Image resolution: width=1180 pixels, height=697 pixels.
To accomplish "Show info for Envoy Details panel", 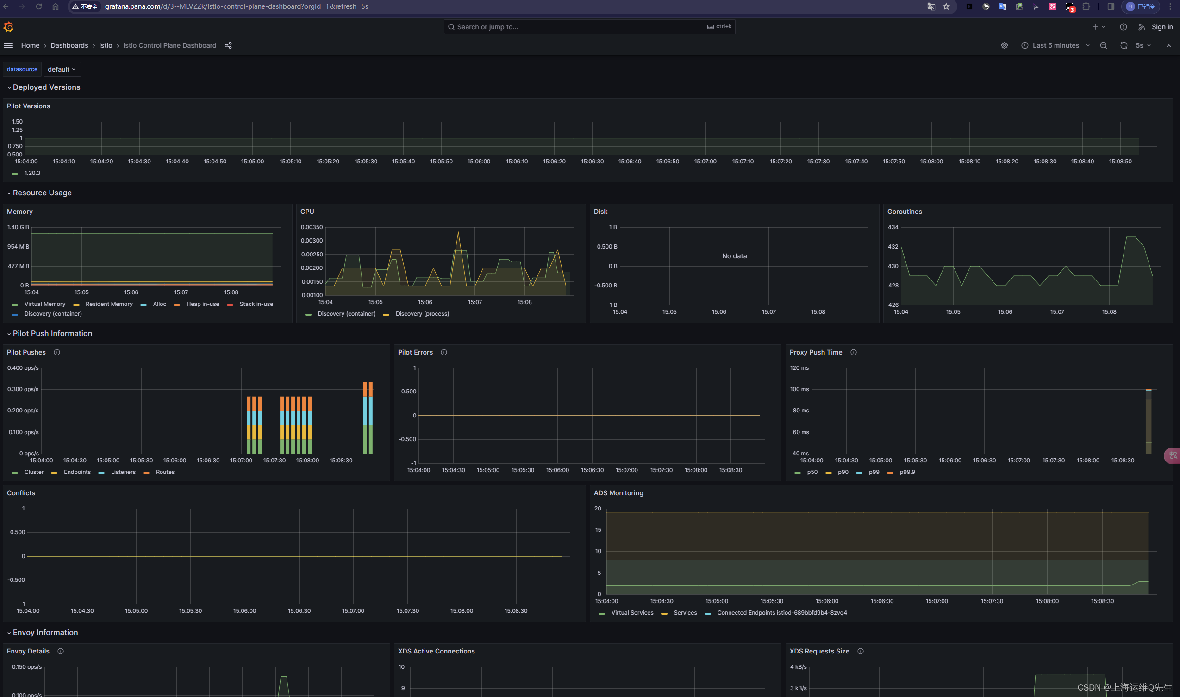I will pyautogui.click(x=61, y=651).
